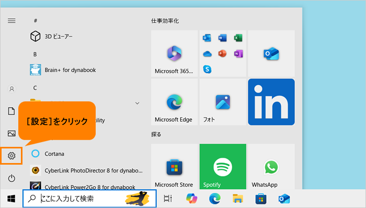
Task: Click the 仕事効率化 group heading
Action: (x=165, y=21)
